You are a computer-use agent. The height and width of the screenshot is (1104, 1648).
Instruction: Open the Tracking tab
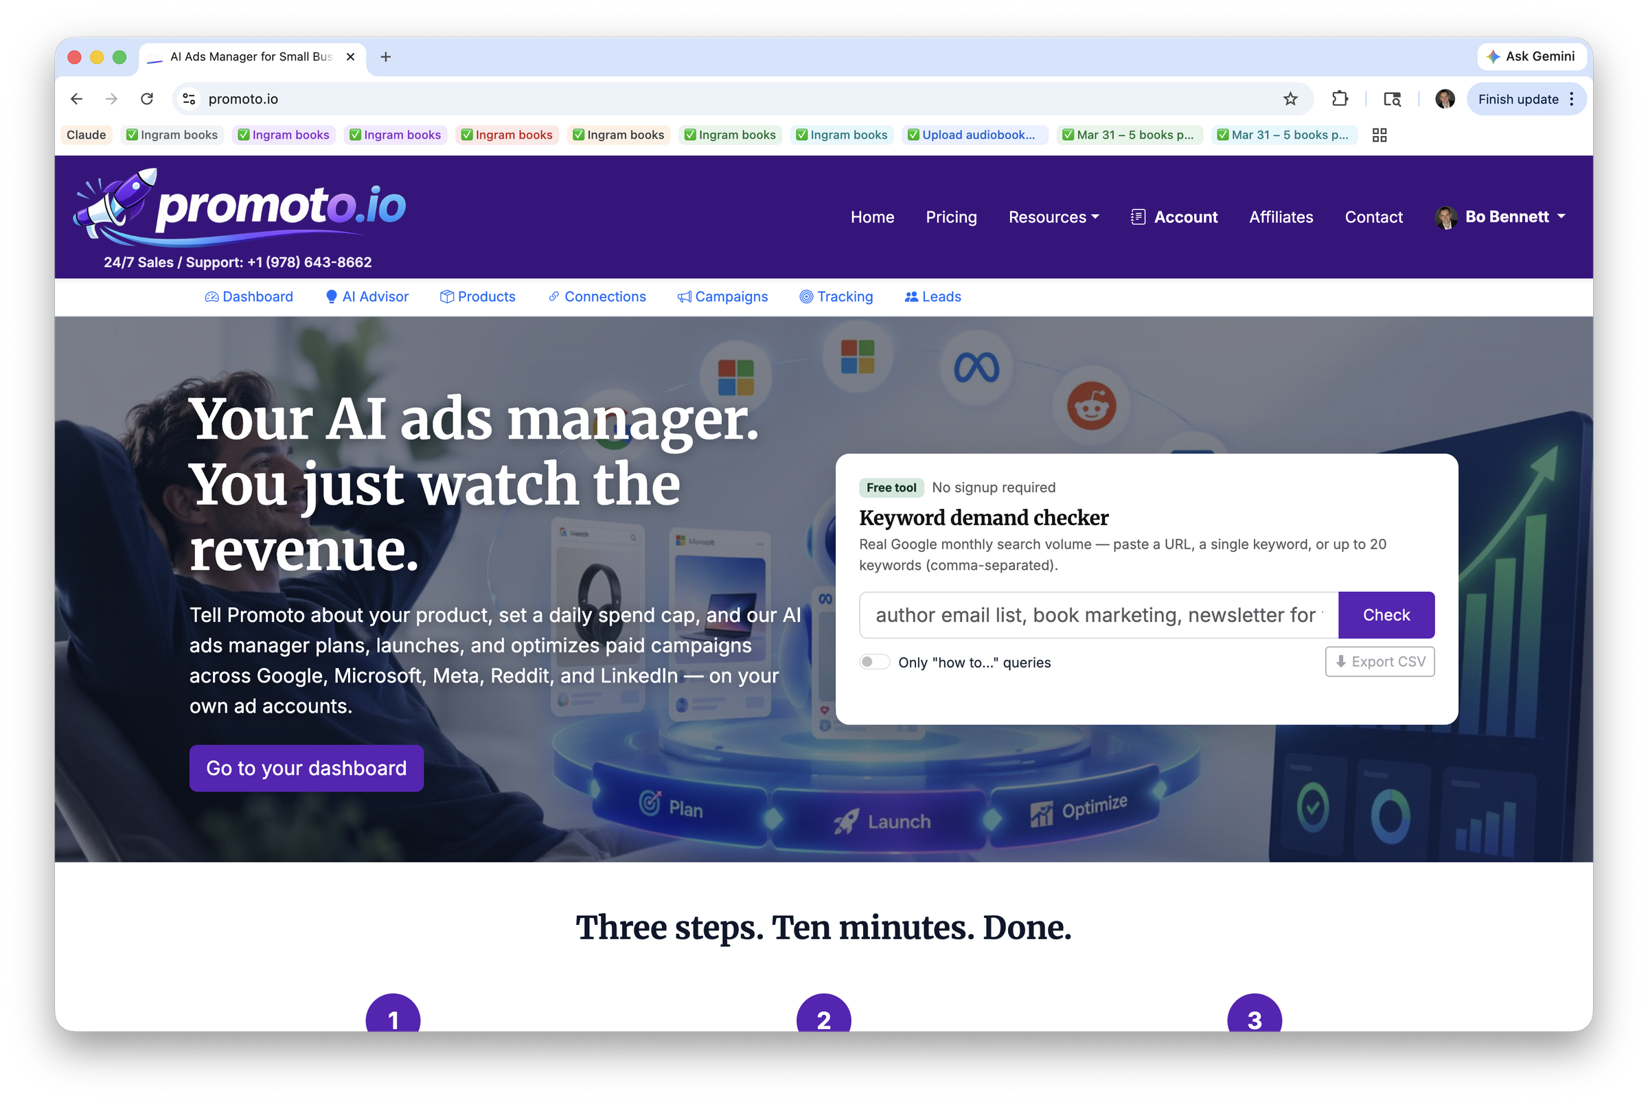tap(836, 297)
